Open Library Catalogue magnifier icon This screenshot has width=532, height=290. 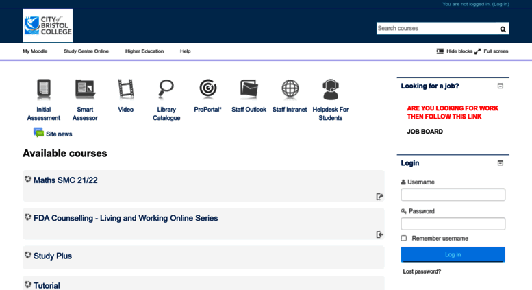pos(166,89)
